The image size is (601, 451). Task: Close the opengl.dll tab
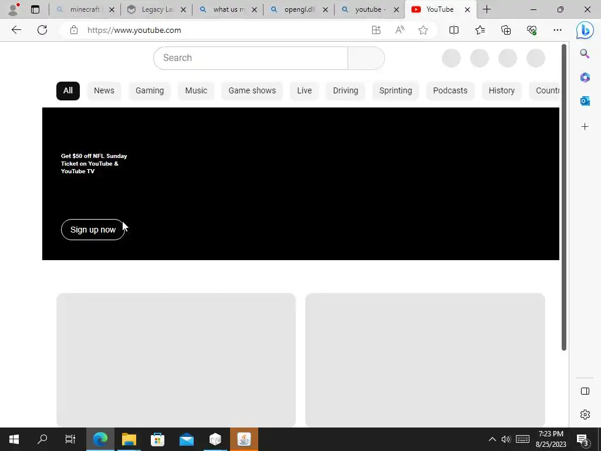tap(325, 9)
